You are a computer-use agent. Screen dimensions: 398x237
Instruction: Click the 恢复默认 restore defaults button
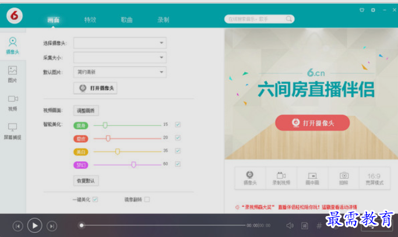click(x=86, y=181)
